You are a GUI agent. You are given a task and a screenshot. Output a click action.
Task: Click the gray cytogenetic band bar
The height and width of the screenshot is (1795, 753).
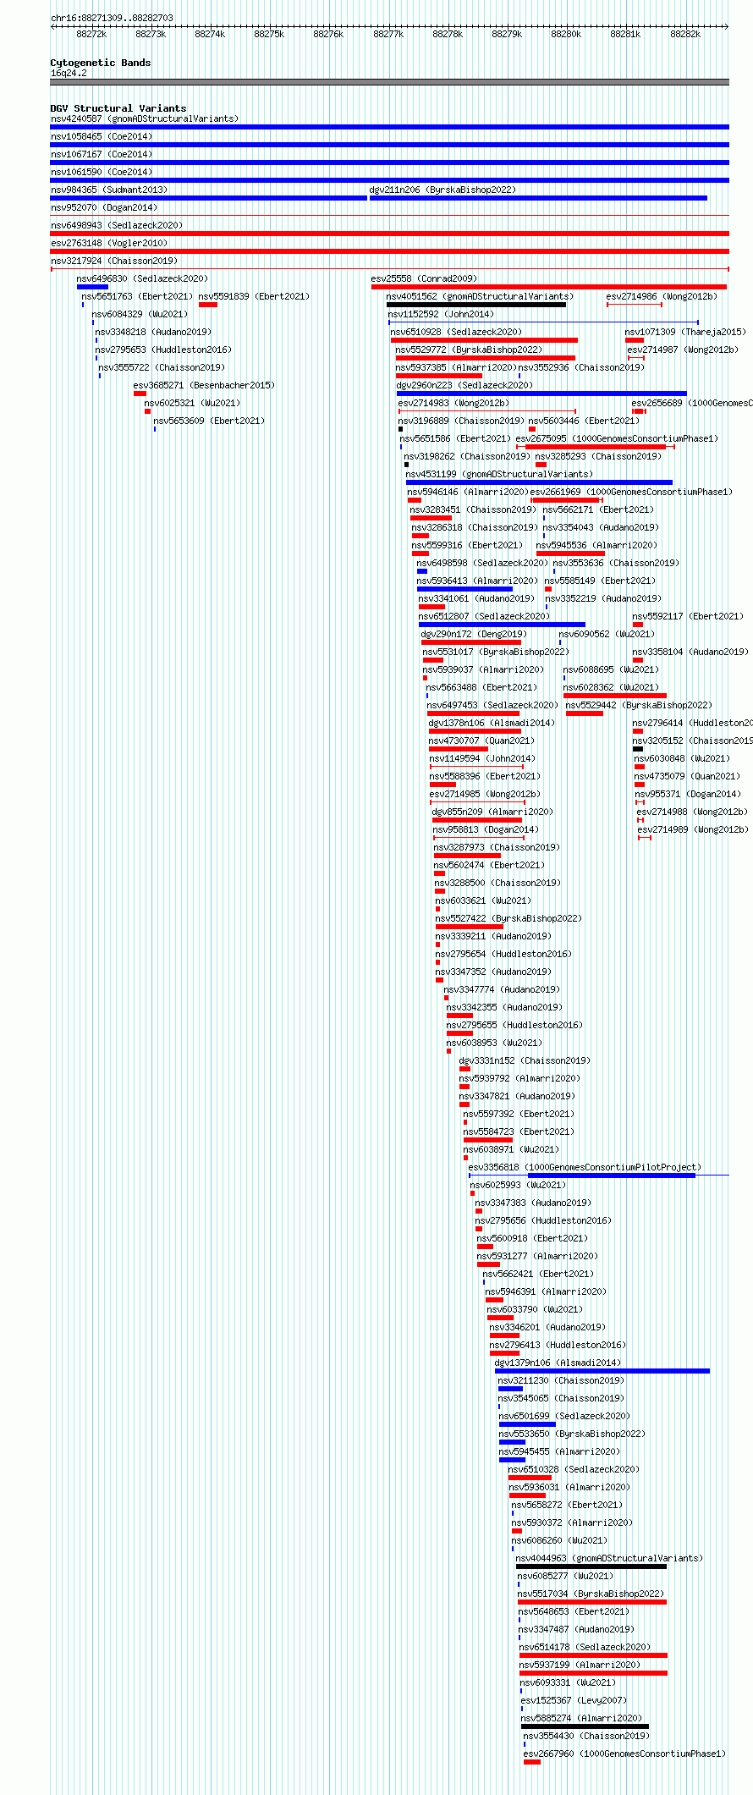tap(389, 82)
